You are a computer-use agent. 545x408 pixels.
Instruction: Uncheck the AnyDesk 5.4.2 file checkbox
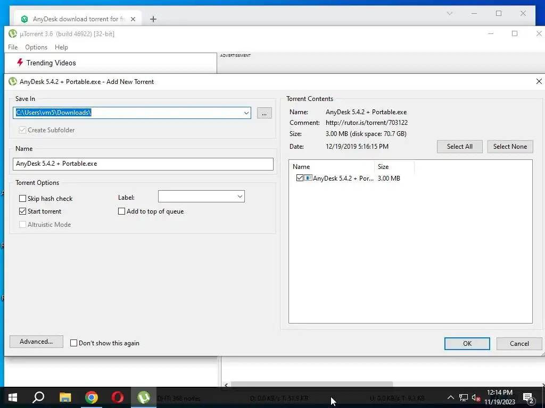[300, 178]
